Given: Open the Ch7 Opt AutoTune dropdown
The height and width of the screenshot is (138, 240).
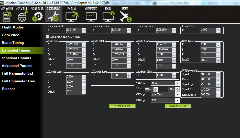Looking at the screenshot, I should [x=165, y=95].
